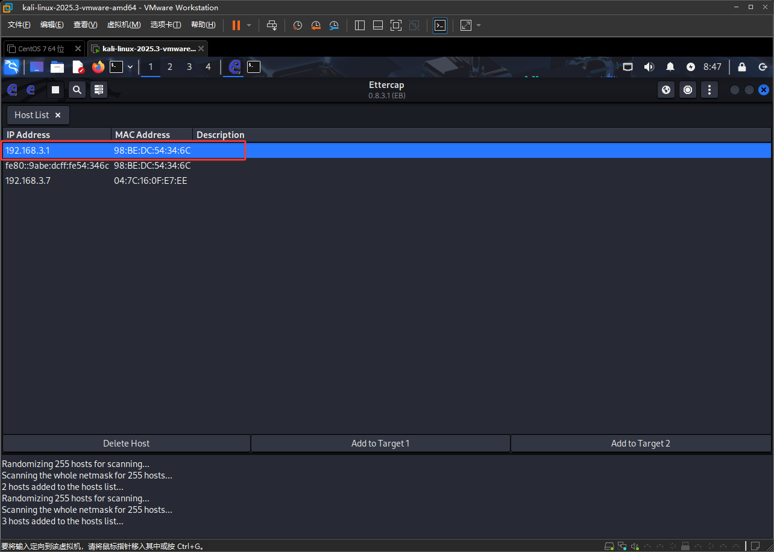The height and width of the screenshot is (552, 774).
Task: Click the Kali network connection tray icon
Action: point(628,67)
